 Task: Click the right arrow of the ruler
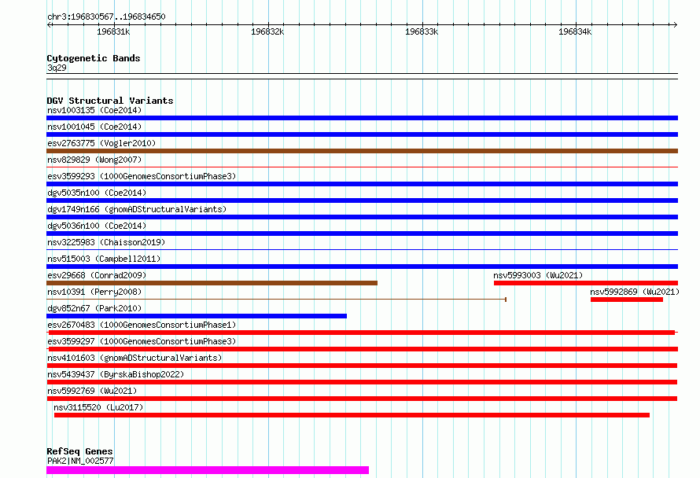click(x=675, y=24)
